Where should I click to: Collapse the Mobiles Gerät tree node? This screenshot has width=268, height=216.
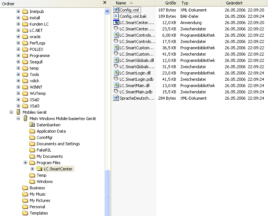11,112
